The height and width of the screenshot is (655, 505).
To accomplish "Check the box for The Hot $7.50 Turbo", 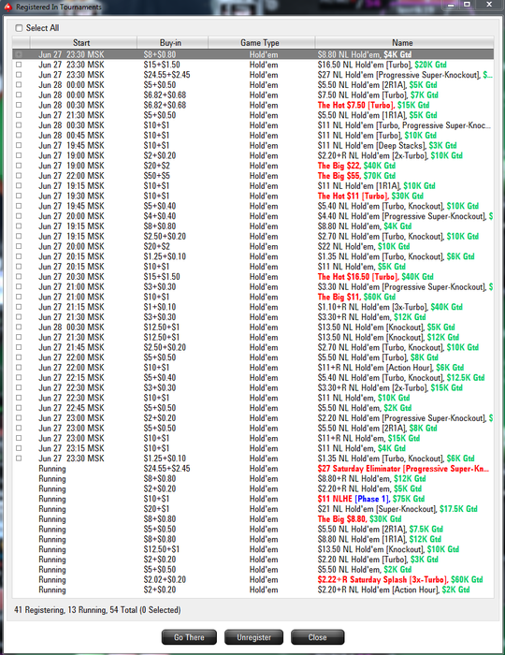I will coord(19,105).
